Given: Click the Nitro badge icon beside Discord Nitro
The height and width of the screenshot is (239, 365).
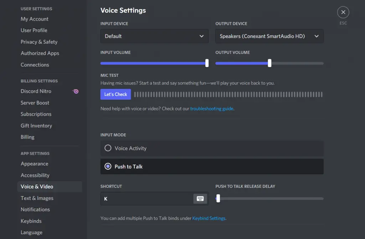Looking at the screenshot, I should click(x=76, y=91).
